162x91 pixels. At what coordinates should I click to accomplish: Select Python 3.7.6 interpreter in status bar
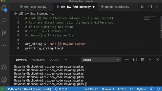tap(29, 89)
